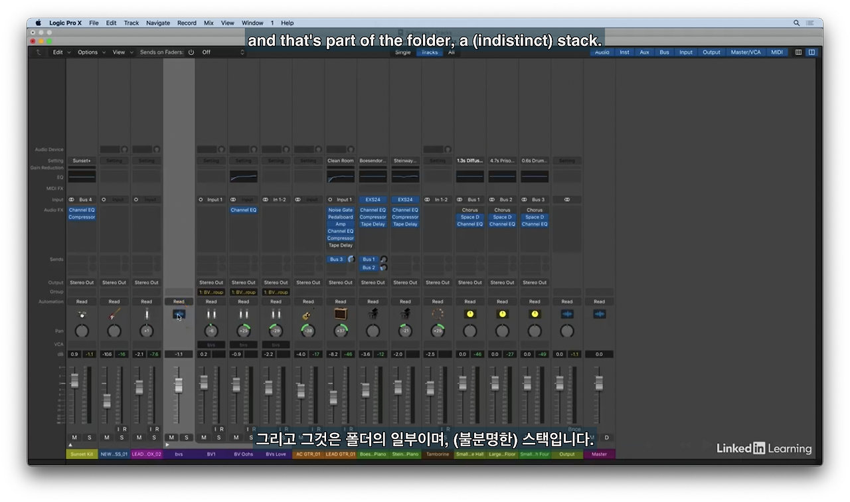850x502 pixels.
Task: Click the yellow knob icon on Small...h Four strip
Action: click(x=535, y=314)
